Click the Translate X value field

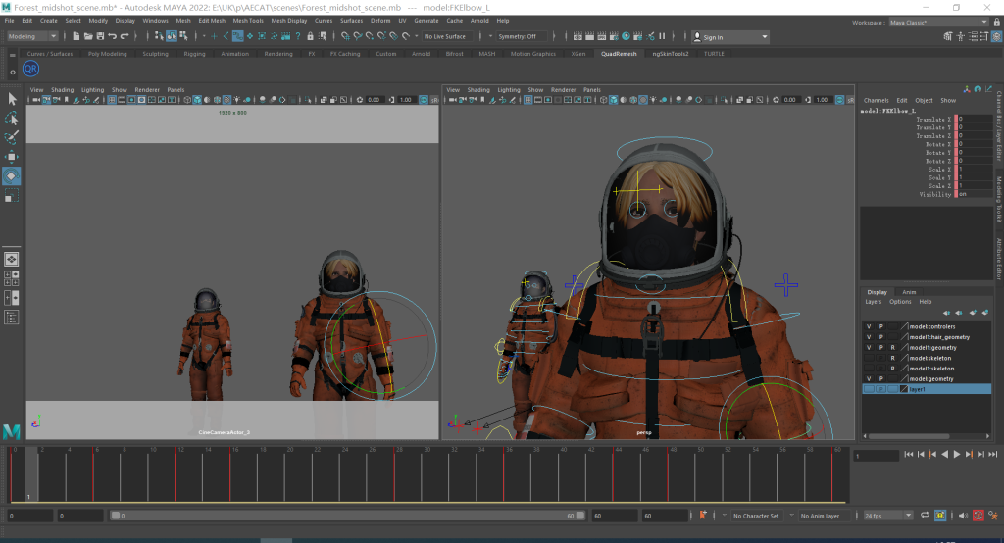pyautogui.click(x=974, y=120)
